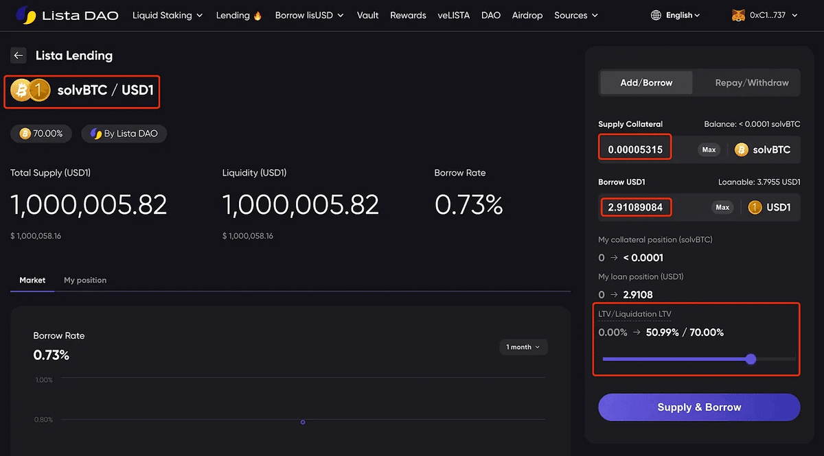Click the 70.00% LLTV badge
824x456 pixels.
click(x=41, y=134)
